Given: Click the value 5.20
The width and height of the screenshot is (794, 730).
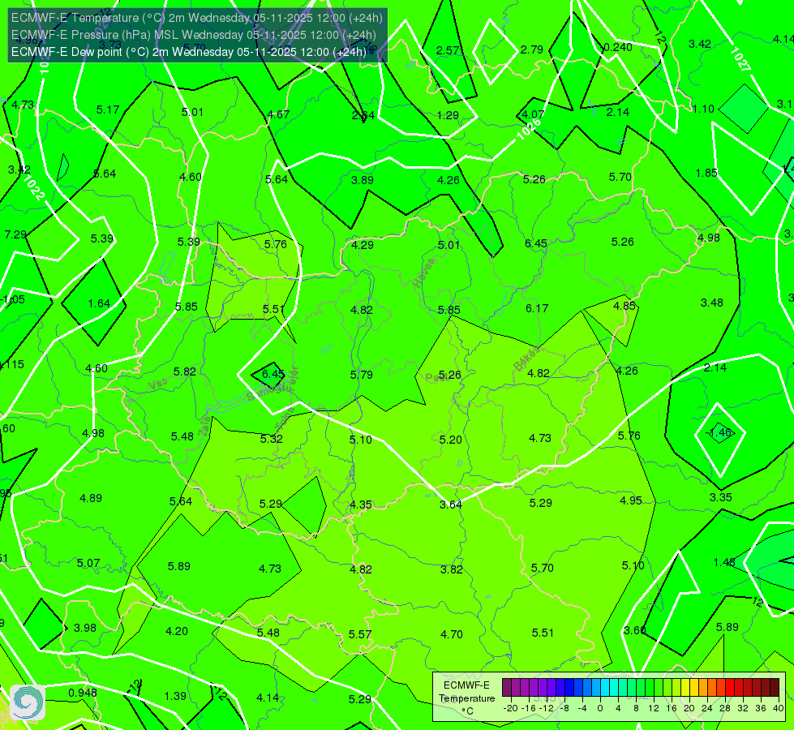Looking at the screenshot, I should [x=451, y=440].
